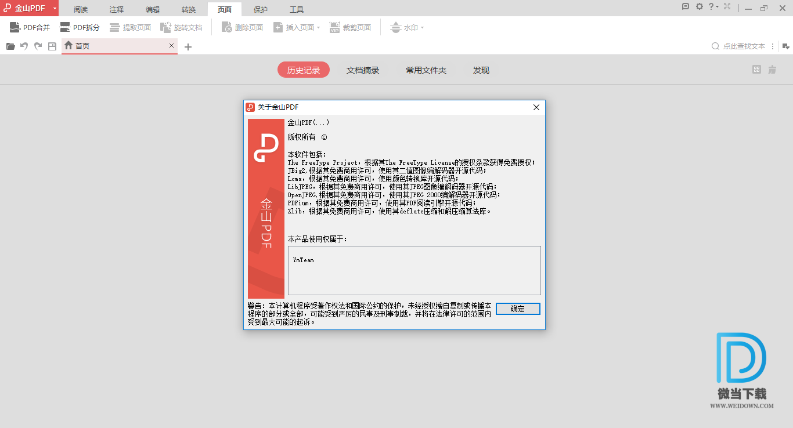Click the clear history broom icon
Image resolution: width=793 pixels, height=428 pixels.
[x=772, y=70]
